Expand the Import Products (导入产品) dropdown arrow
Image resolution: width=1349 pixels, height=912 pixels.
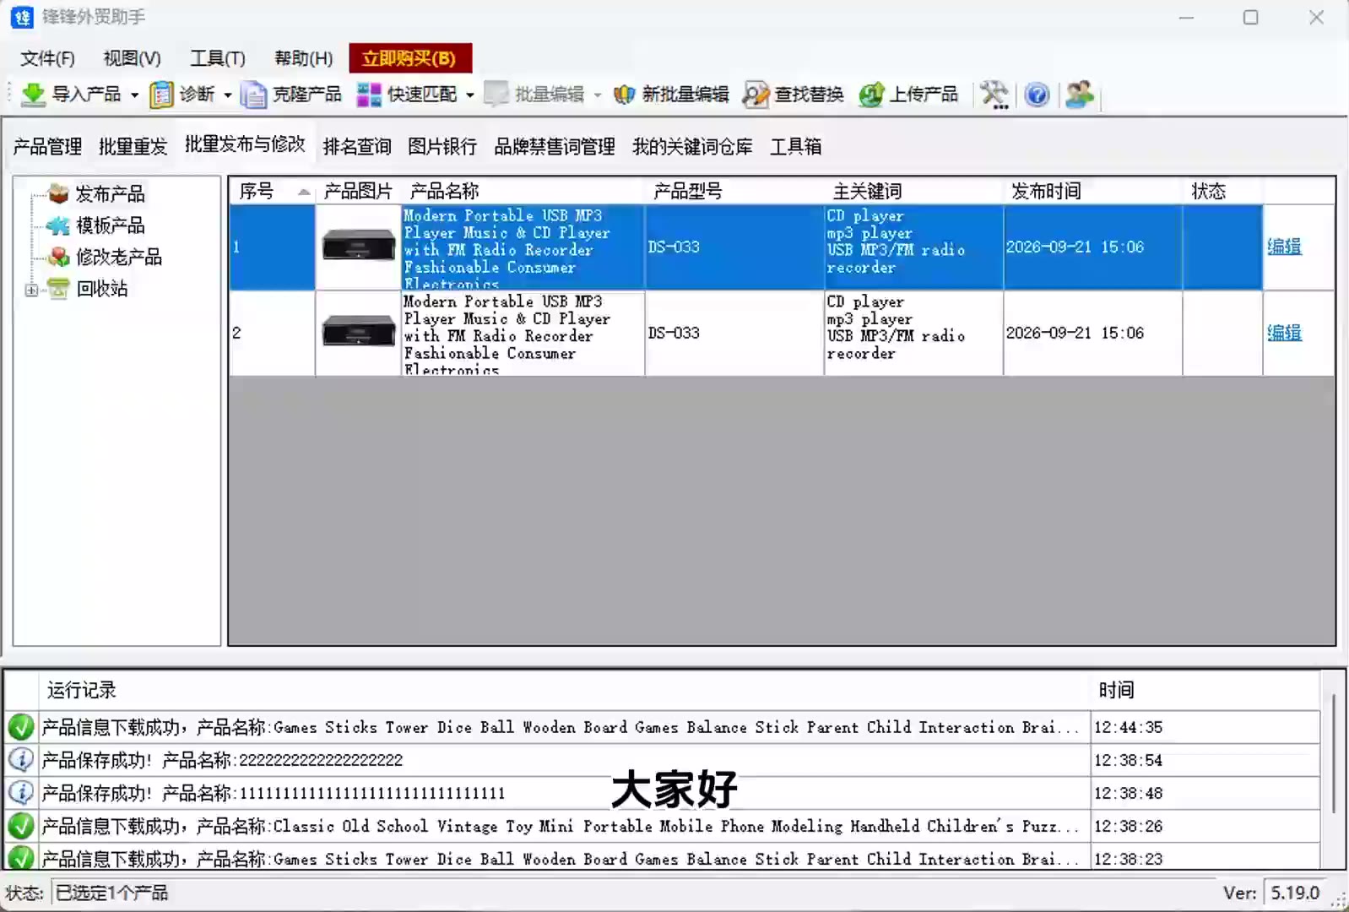[x=134, y=95]
